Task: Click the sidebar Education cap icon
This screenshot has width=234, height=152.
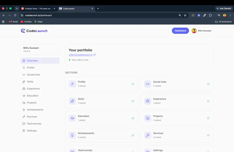Action: point(24,96)
